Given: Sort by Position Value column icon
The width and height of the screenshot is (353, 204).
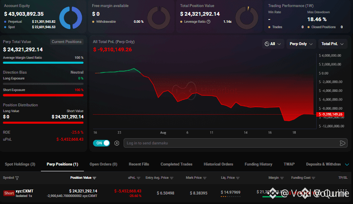Looking at the screenshot, I should click(x=94, y=178).
